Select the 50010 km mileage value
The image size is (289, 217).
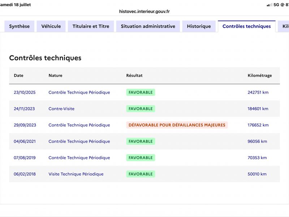pos(257,174)
